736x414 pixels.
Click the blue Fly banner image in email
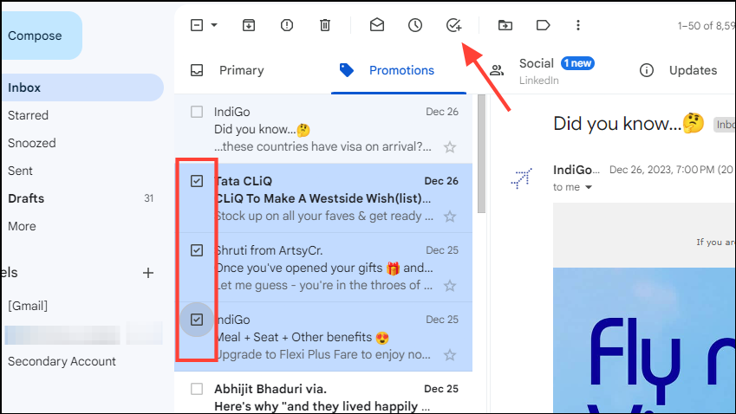(644, 341)
